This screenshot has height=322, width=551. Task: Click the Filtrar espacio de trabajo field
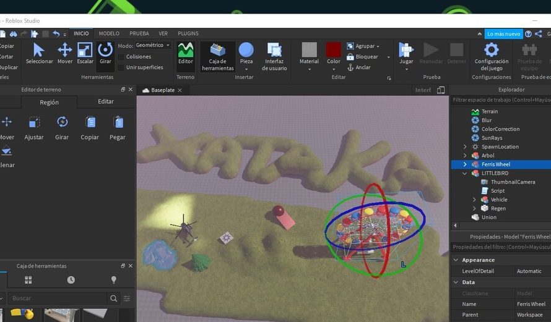coord(501,100)
